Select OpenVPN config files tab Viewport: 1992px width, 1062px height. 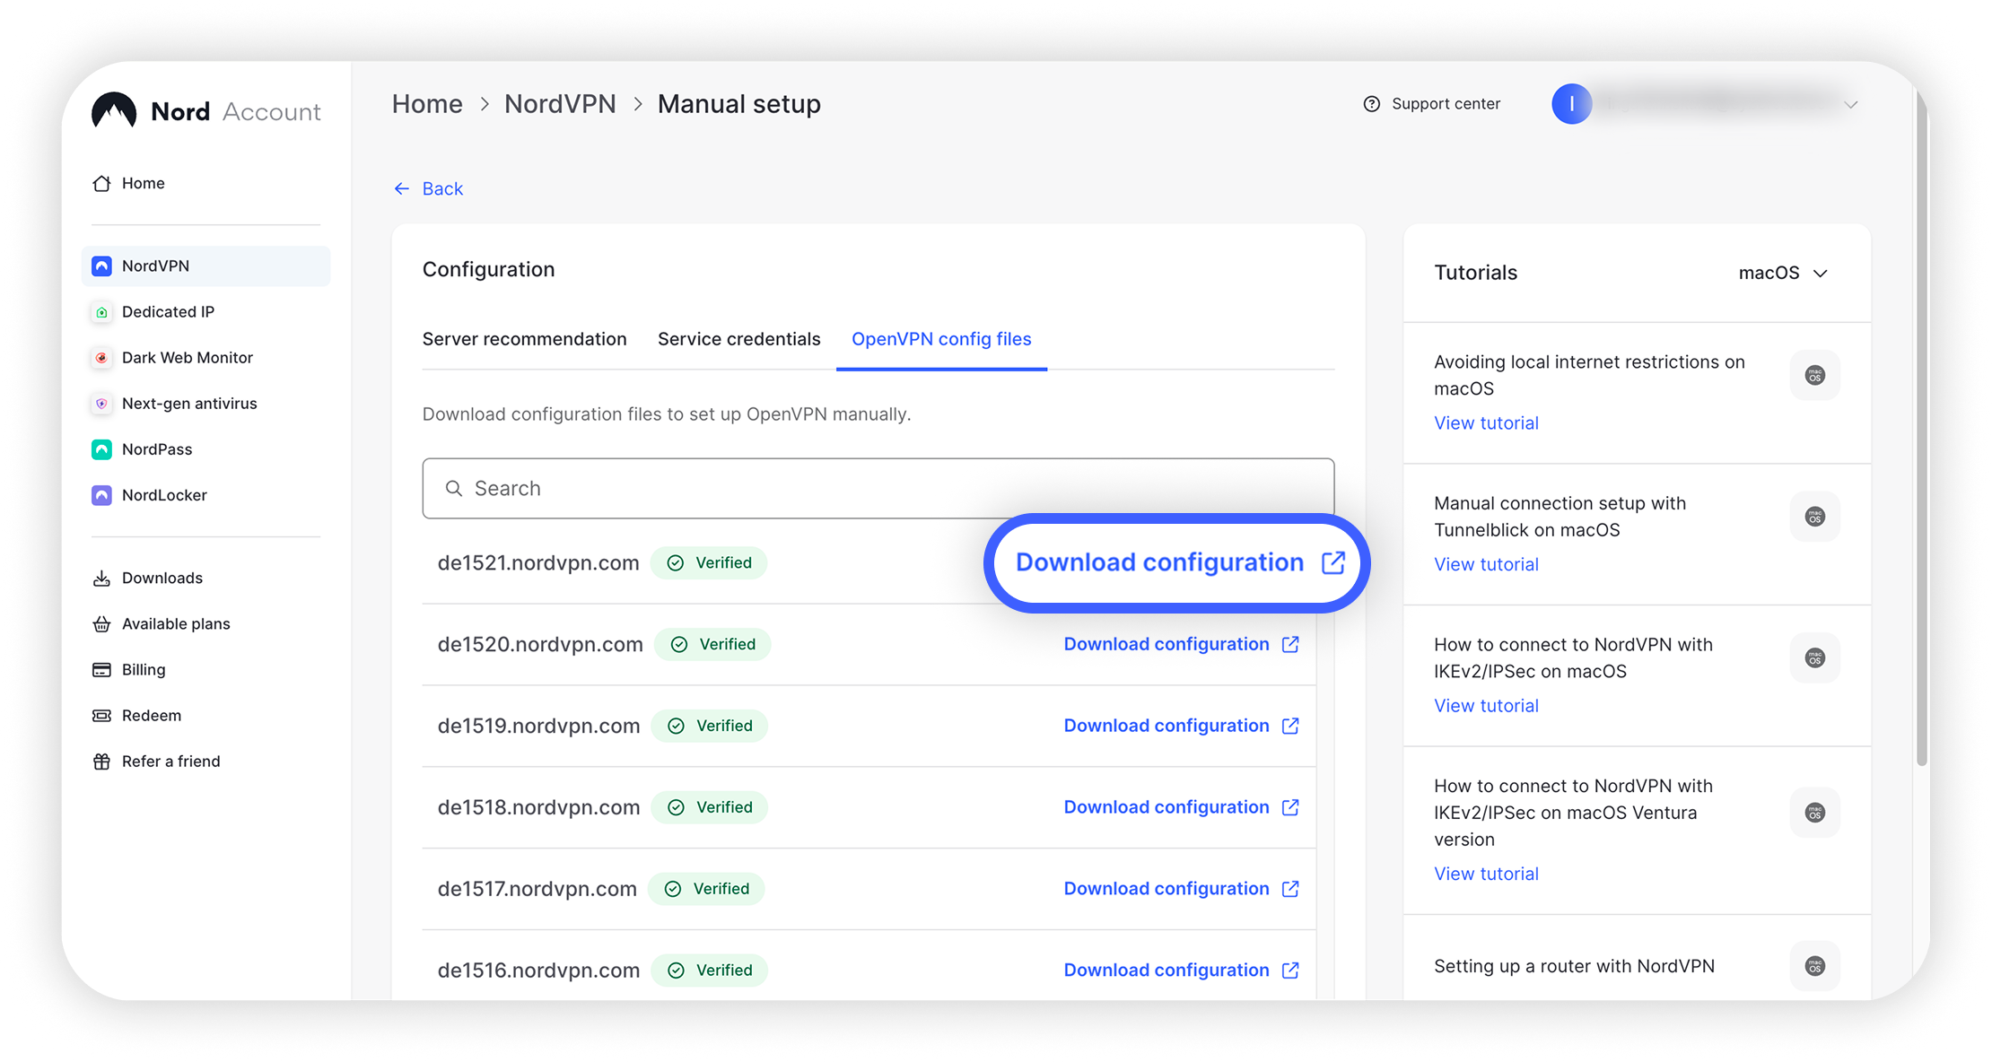[x=941, y=339]
